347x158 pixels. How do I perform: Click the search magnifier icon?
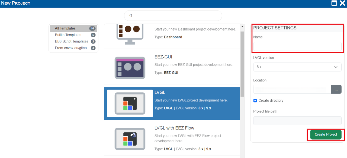131,16
